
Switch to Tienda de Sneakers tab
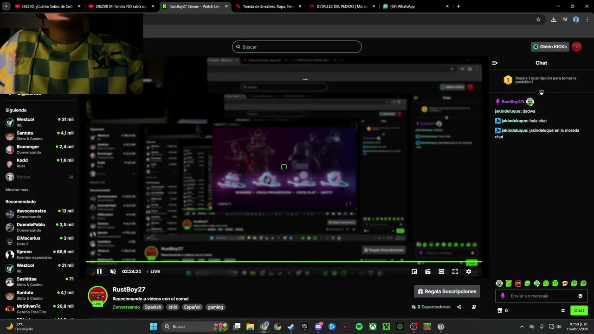pyautogui.click(x=269, y=6)
